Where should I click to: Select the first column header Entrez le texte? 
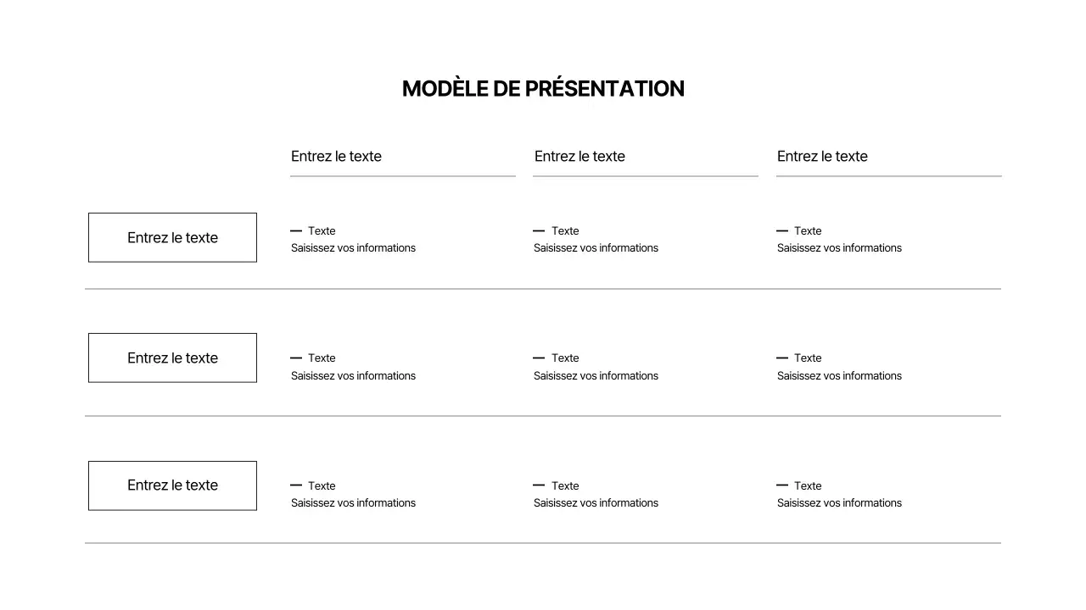tap(336, 157)
